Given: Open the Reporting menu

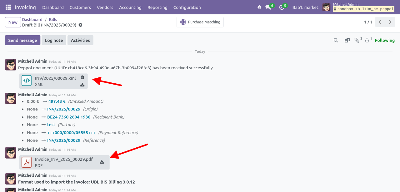Looking at the screenshot, I should click(157, 7).
